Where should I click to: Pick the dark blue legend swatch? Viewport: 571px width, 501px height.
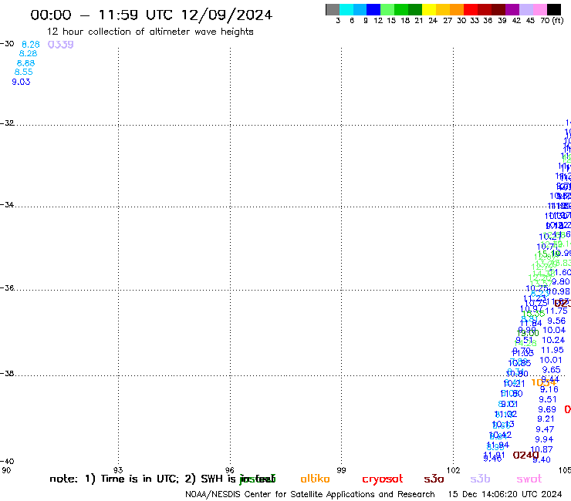(x=373, y=9)
